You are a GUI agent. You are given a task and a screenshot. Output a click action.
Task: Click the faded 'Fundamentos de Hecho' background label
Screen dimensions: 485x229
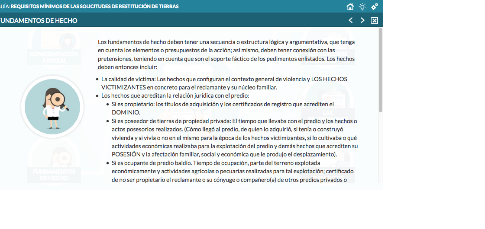click(54, 175)
